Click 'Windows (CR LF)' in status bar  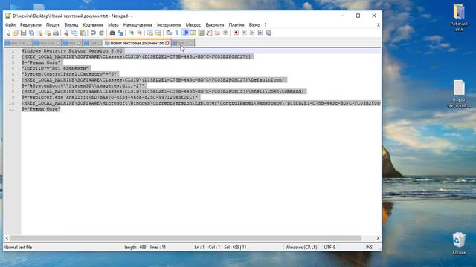click(301, 247)
